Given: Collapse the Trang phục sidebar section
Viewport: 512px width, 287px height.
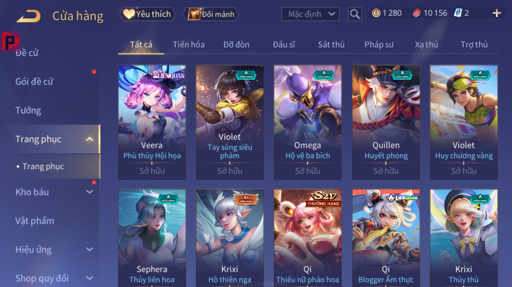Looking at the screenshot, I should (90, 139).
